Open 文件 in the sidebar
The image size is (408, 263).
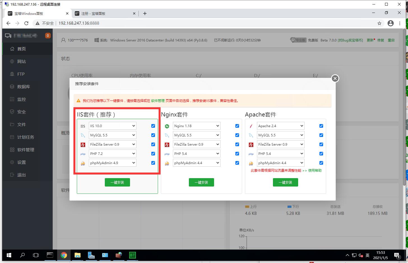27,124
